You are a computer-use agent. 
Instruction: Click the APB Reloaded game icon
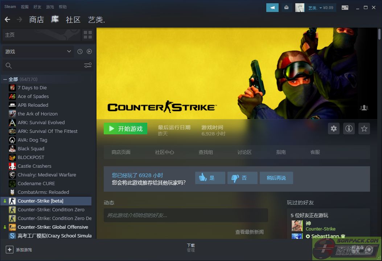(x=12, y=105)
